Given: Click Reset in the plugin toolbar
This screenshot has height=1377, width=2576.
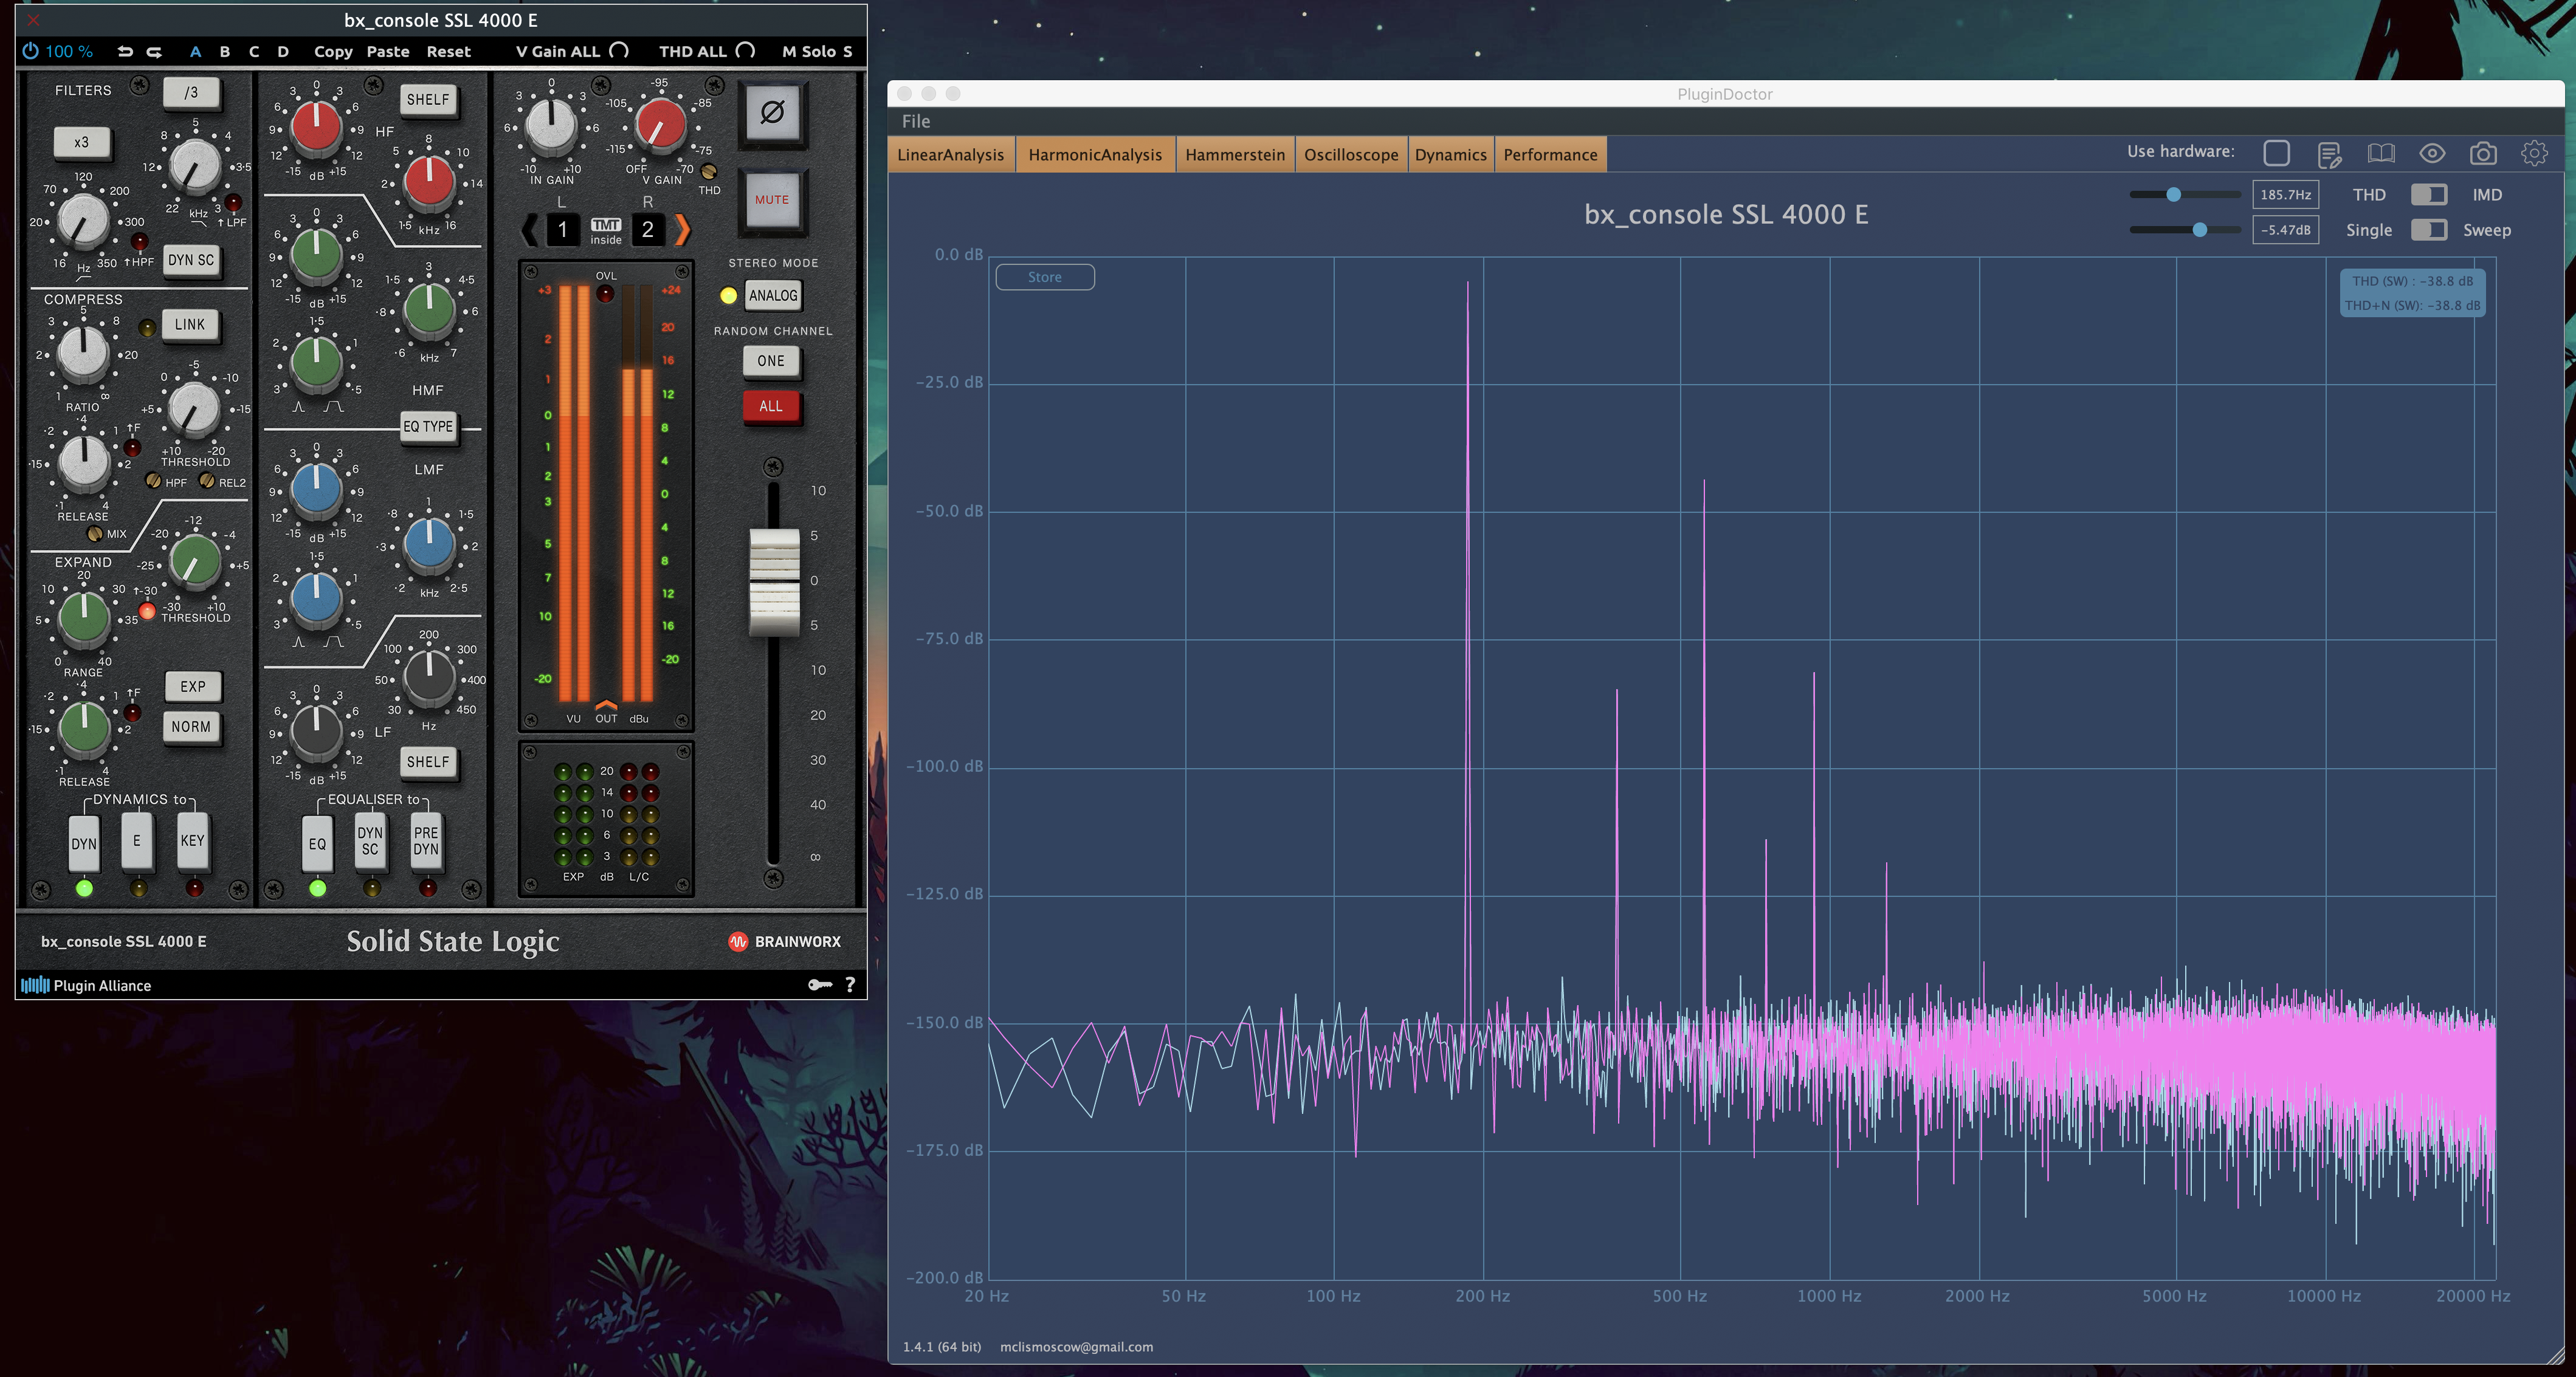Looking at the screenshot, I should [448, 51].
